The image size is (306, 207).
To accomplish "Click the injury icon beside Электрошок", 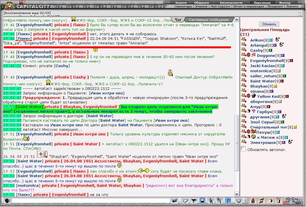I will (x=290, y=142).
